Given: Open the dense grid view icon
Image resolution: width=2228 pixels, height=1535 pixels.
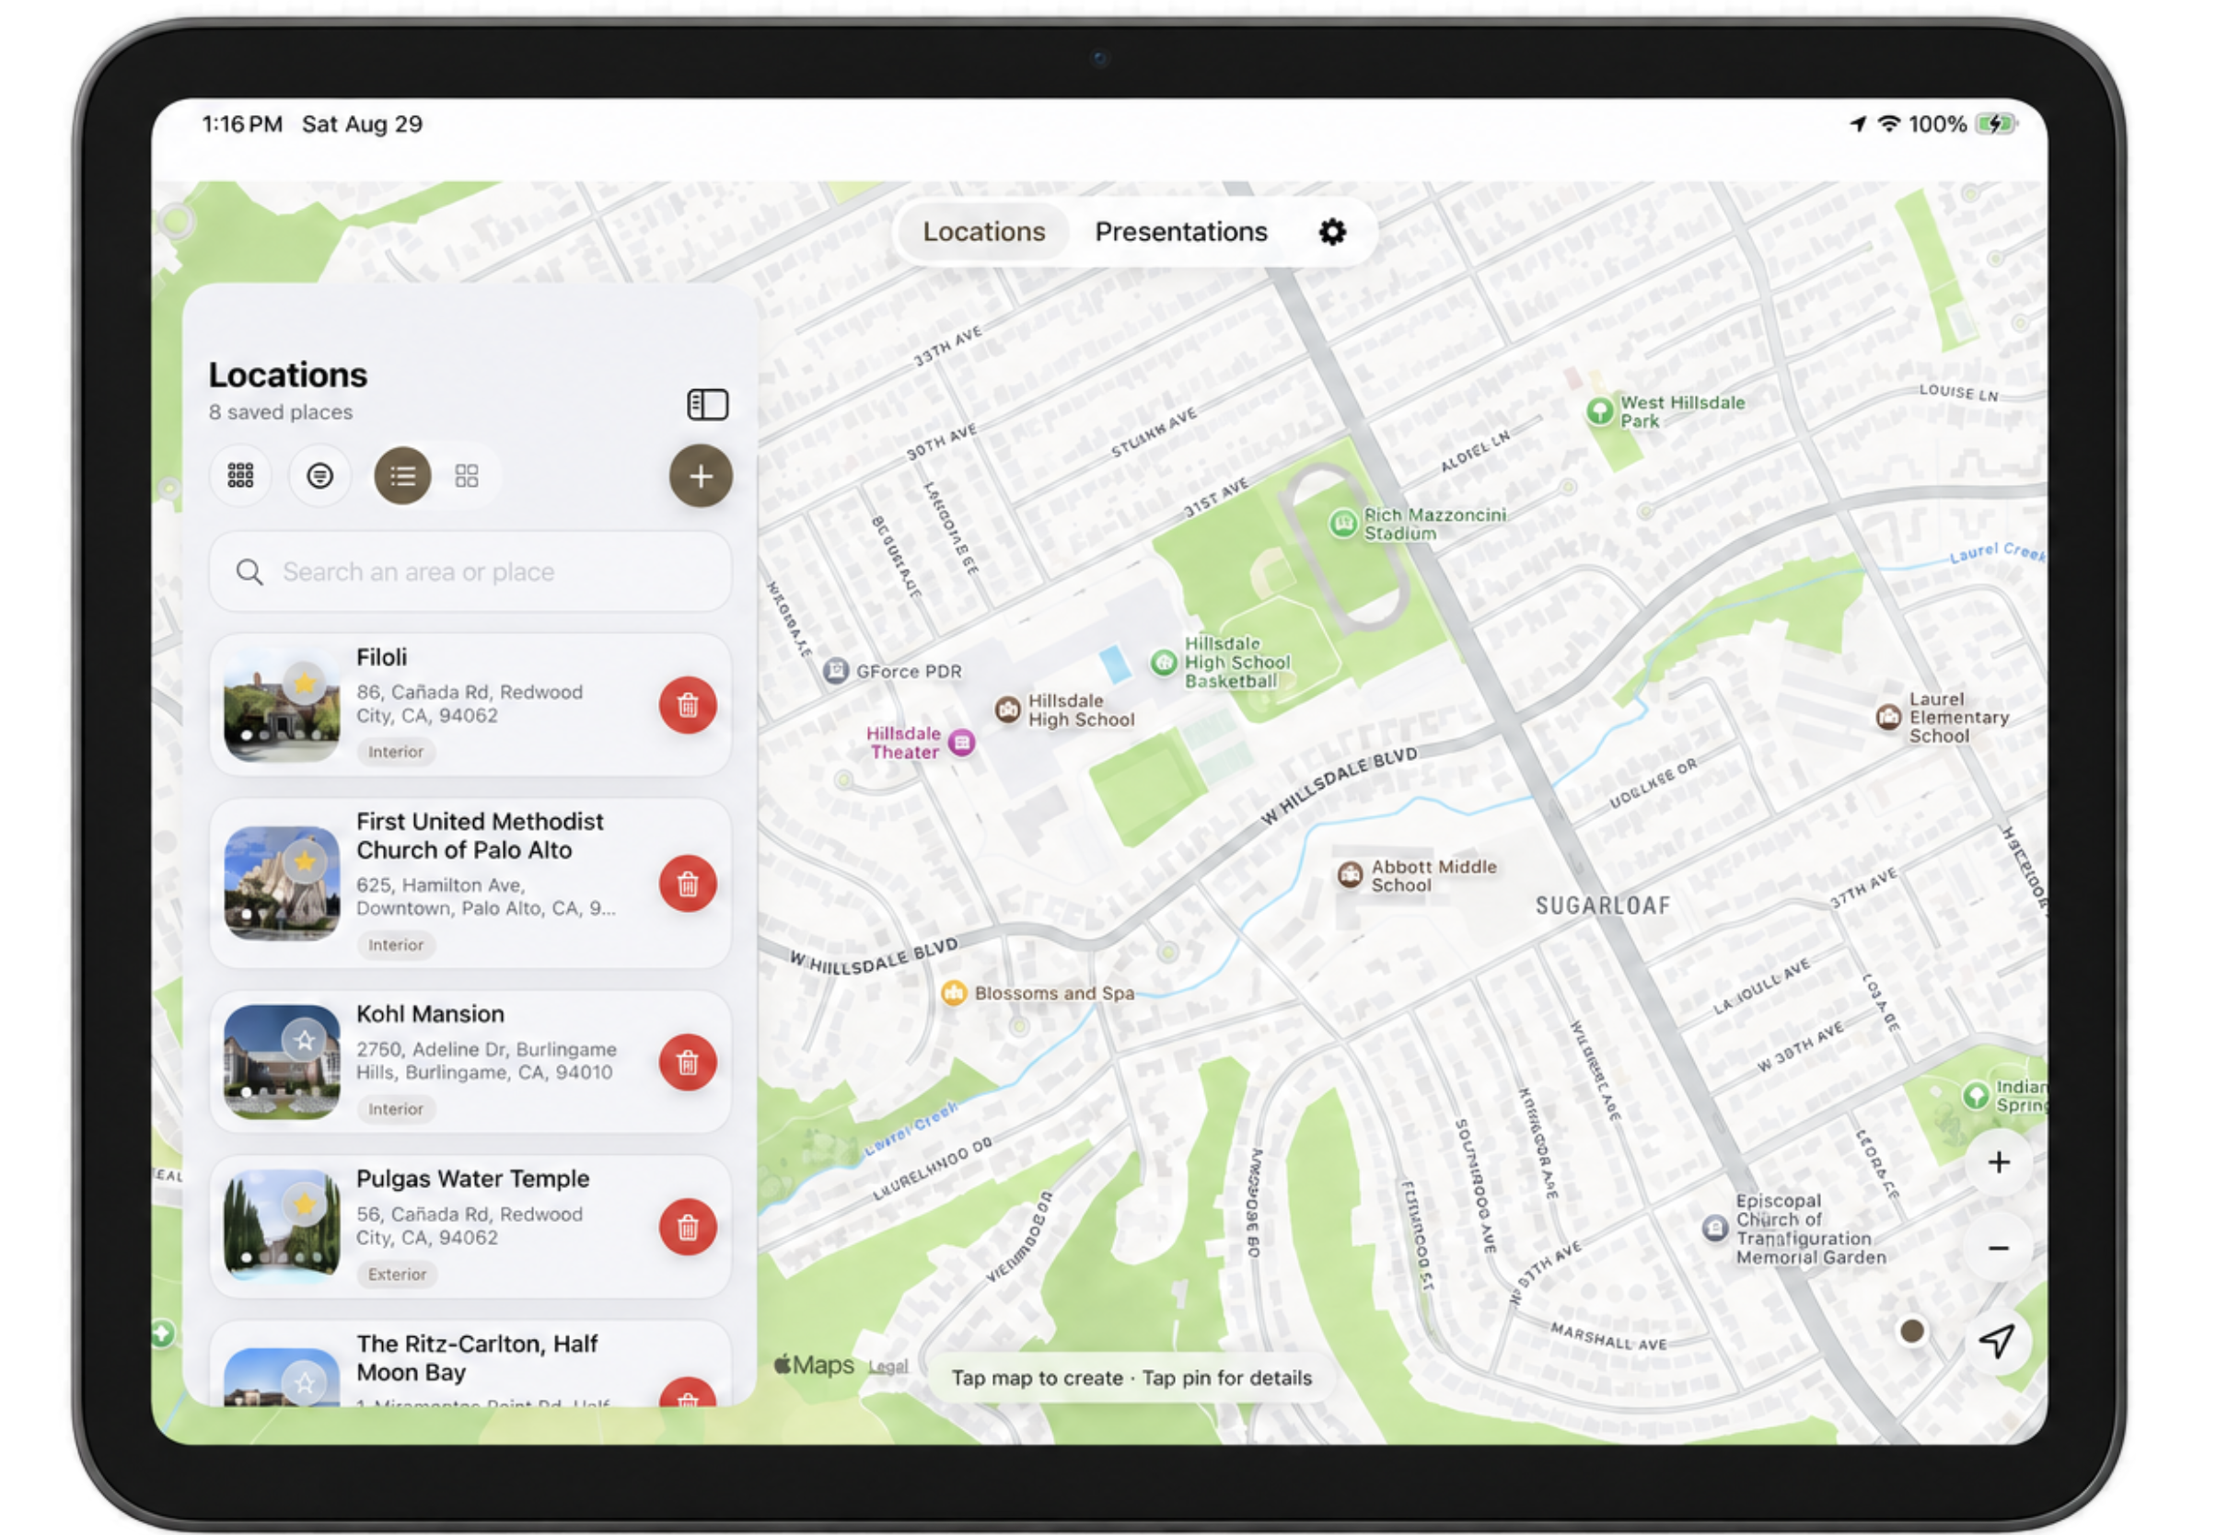Looking at the screenshot, I should tap(240, 475).
